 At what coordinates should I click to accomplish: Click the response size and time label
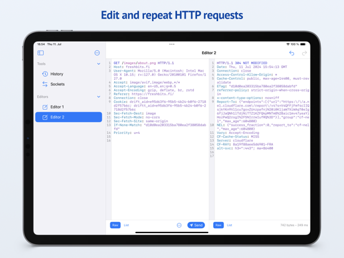[x=294, y=225]
